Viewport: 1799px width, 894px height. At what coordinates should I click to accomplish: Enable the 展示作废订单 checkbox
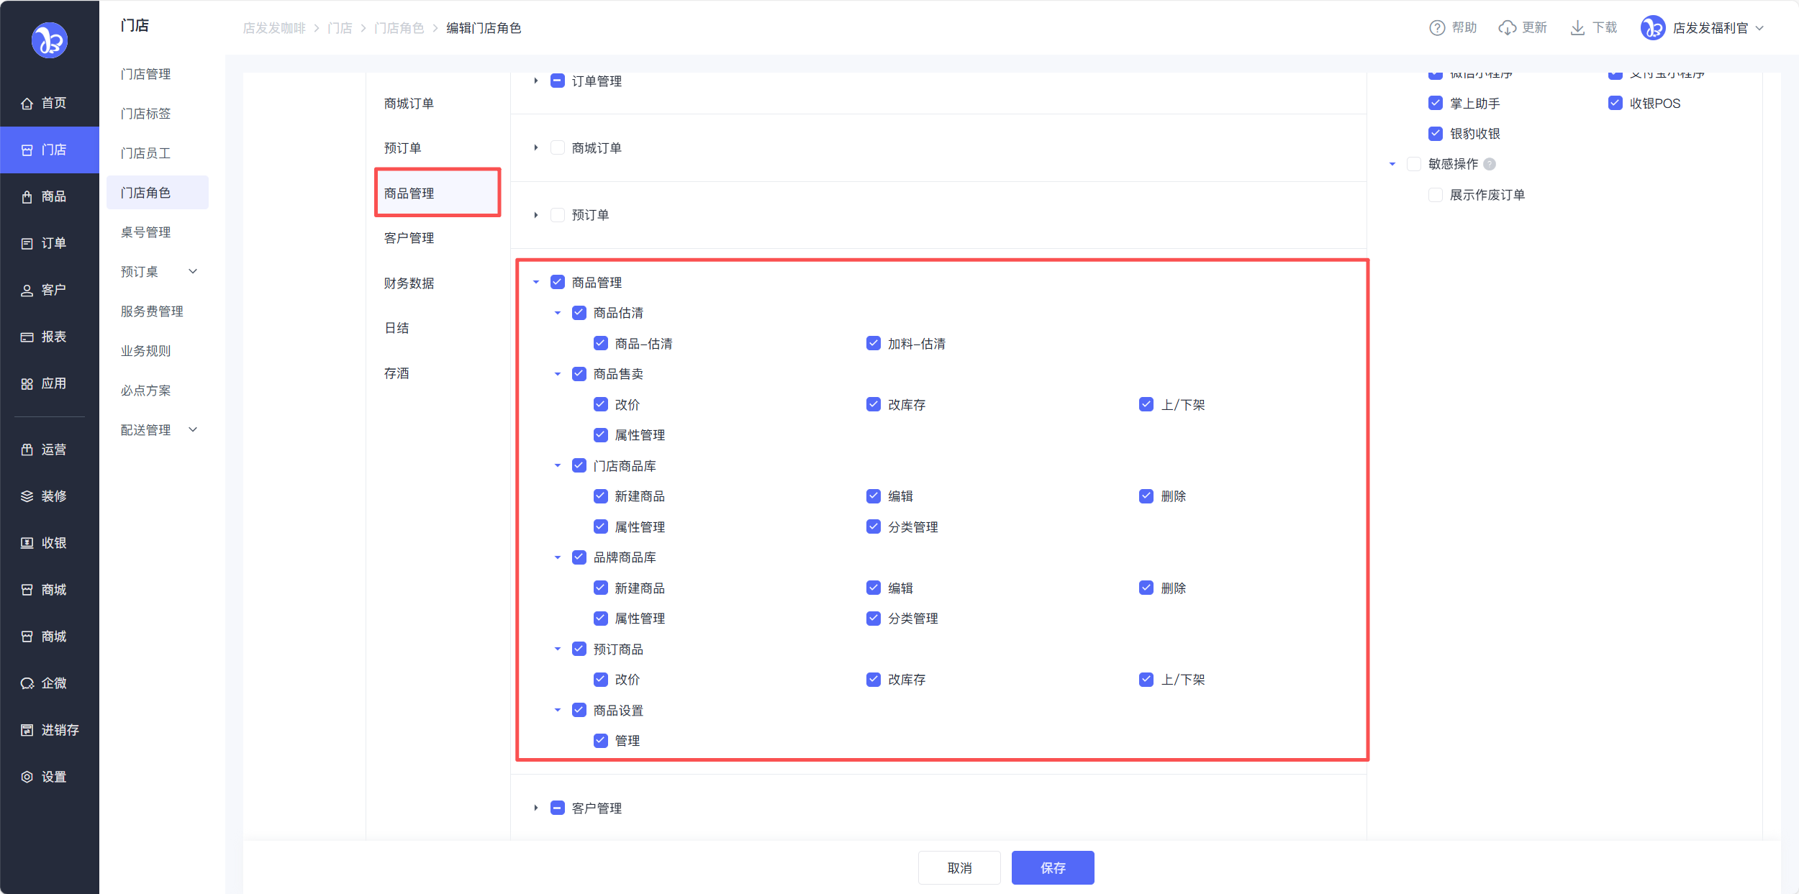(1435, 195)
